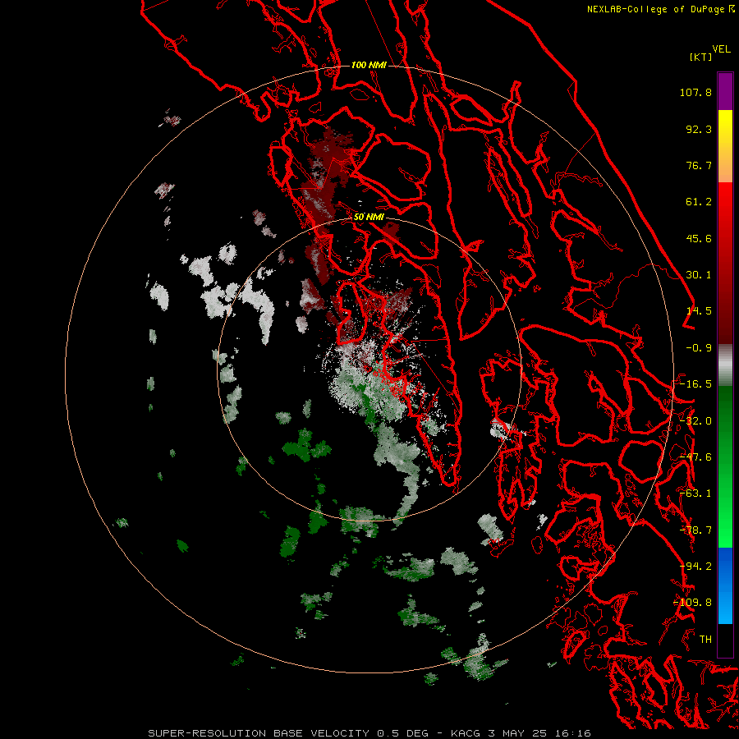Viewport: 739px width, 739px height.
Task: Click the -16.5 velocity scale value
Action: [695, 384]
